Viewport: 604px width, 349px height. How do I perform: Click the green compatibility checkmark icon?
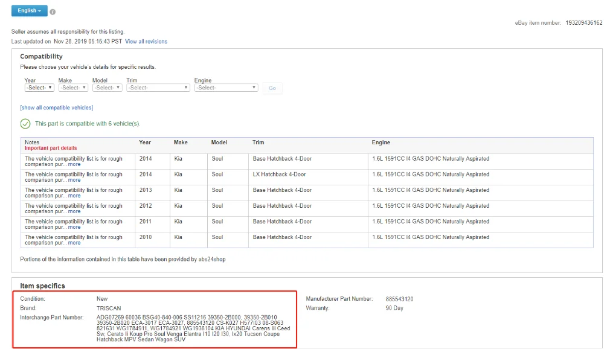coord(25,124)
